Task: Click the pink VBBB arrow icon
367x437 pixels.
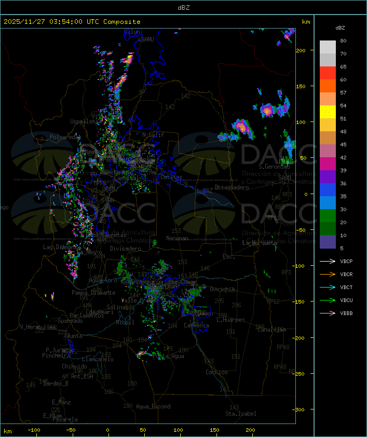Action: pos(328,313)
